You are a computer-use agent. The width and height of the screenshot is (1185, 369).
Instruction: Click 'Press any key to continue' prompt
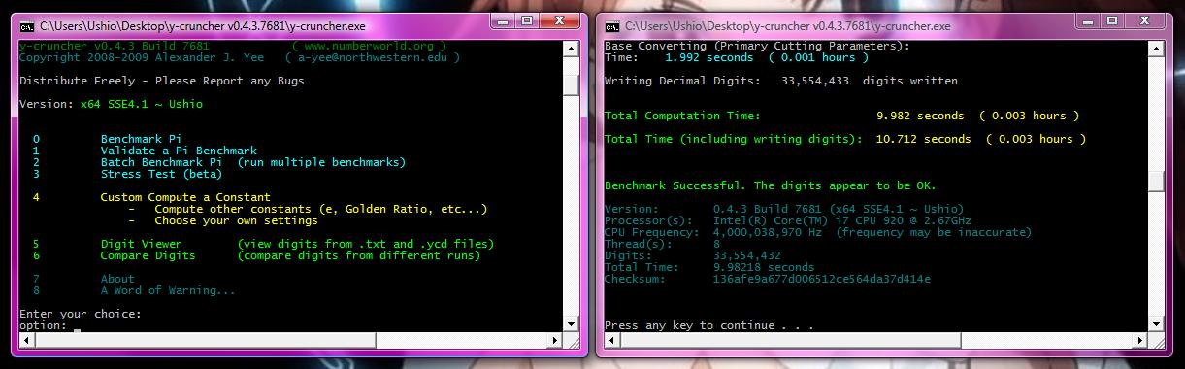point(709,325)
